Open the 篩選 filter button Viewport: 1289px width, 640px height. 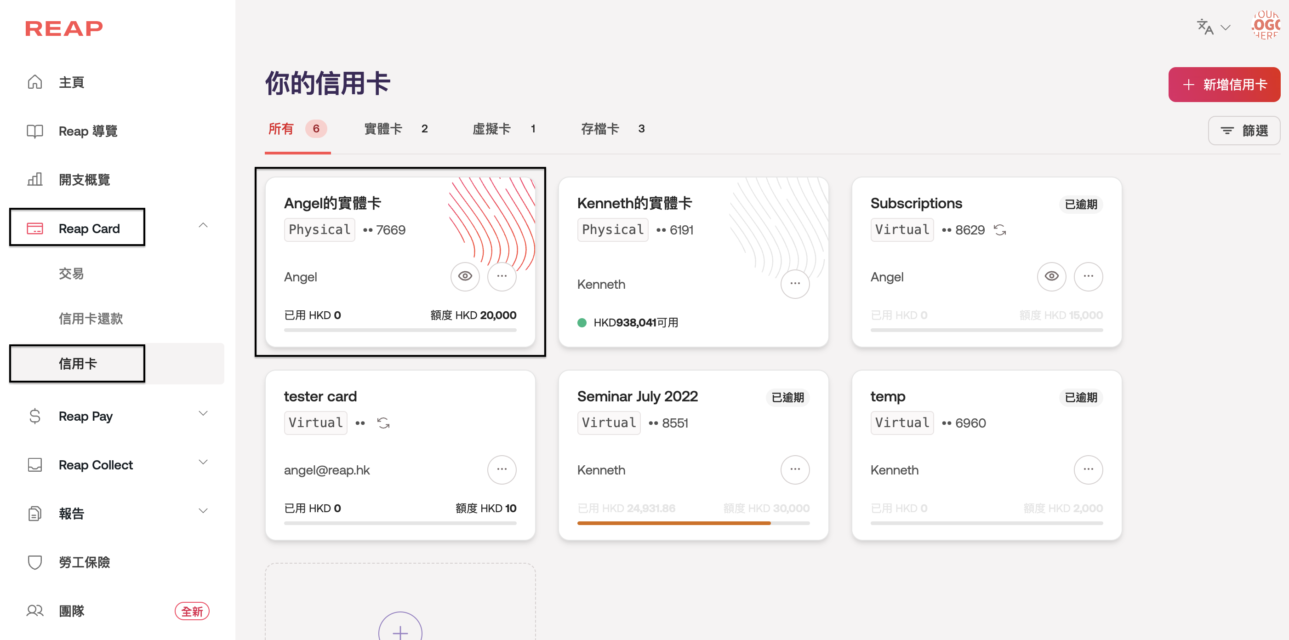[1243, 131]
